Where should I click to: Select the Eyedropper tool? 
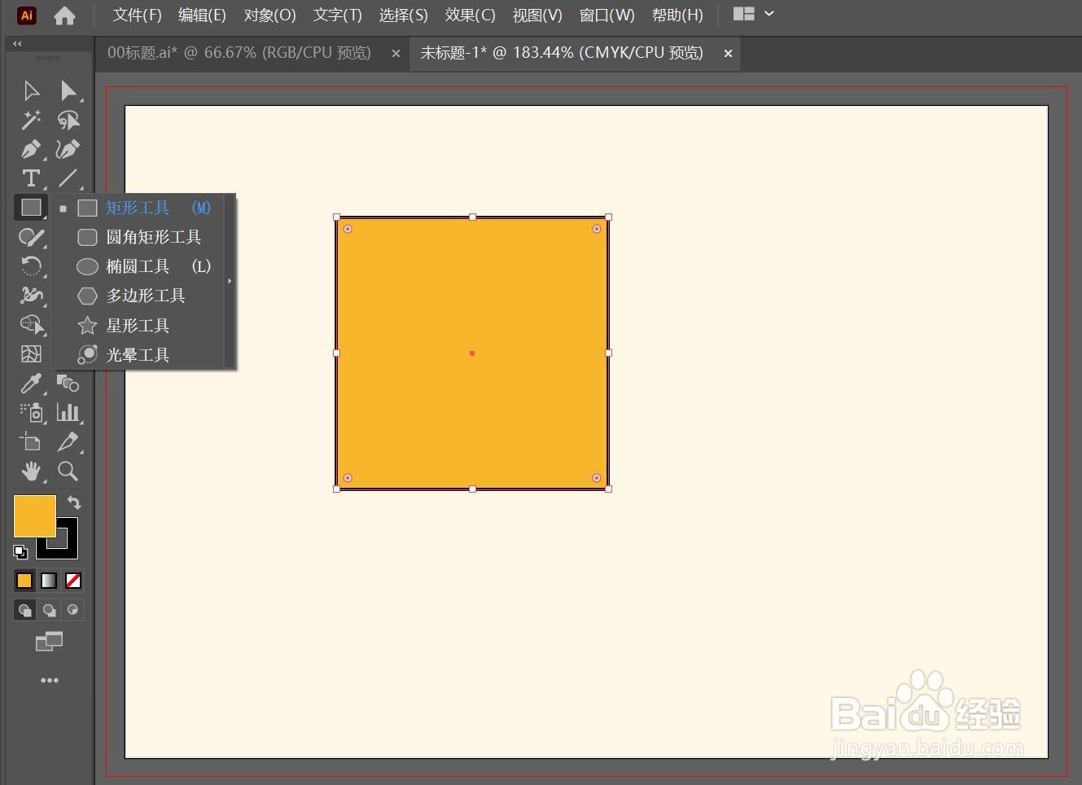pyautogui.click(x=31, y=383)
